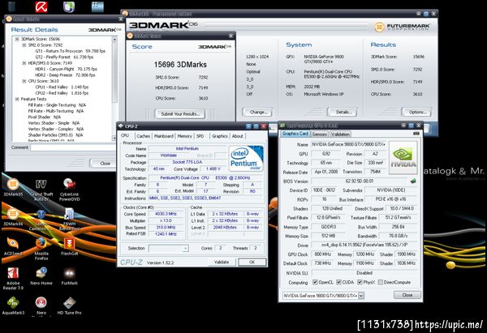Select the HDR1 - Canyon Flight row

coord(66,69)
